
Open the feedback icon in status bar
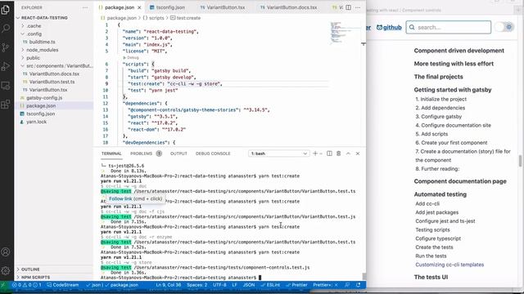coord(347,285)
